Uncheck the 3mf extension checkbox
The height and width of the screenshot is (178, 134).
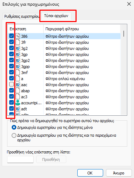click(11, 72)
